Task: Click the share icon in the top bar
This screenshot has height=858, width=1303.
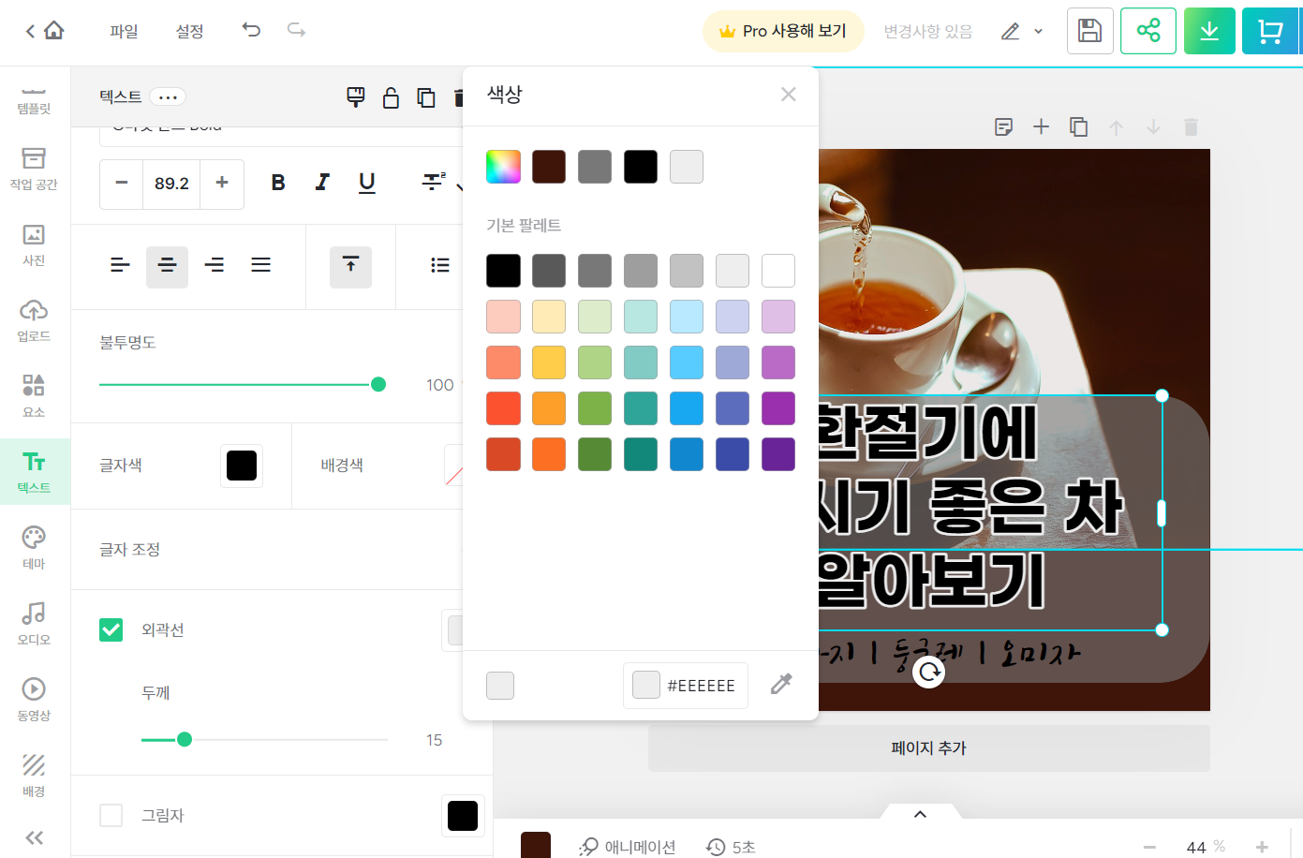Action: coord(1148,30)
